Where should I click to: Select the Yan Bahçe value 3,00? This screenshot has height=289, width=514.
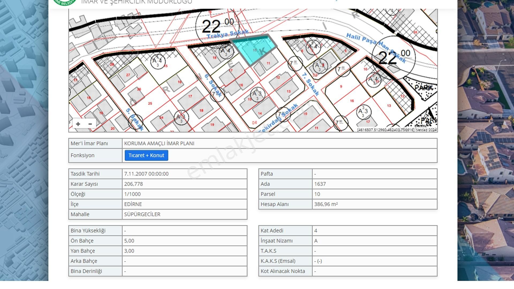(129, 251)
